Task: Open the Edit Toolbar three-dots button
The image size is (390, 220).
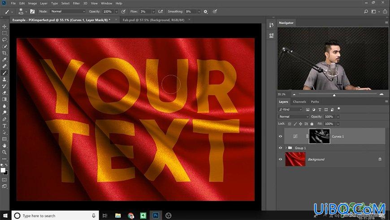Action: (x=4, y=158)
